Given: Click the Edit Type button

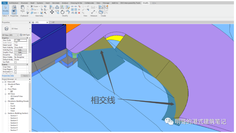Looking at the screenshot, I should (25, 35).
